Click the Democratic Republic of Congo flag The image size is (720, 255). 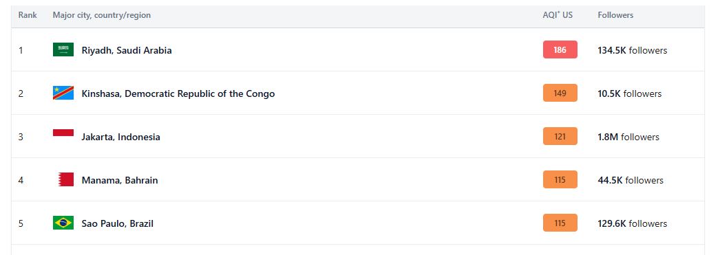(63, 93)
